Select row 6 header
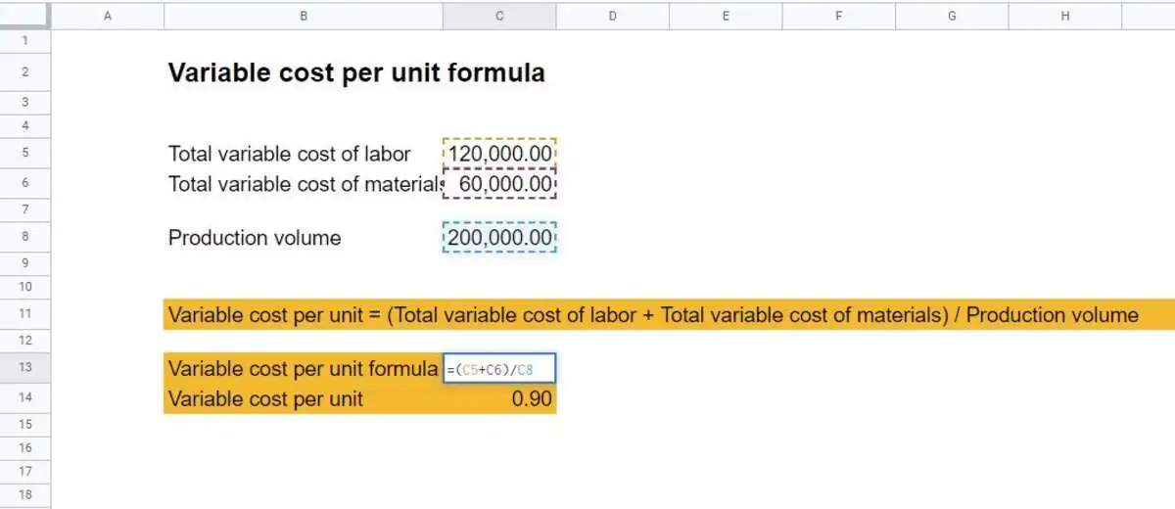Viewport: 1175px width, 509px height. [x=24, y=183]
